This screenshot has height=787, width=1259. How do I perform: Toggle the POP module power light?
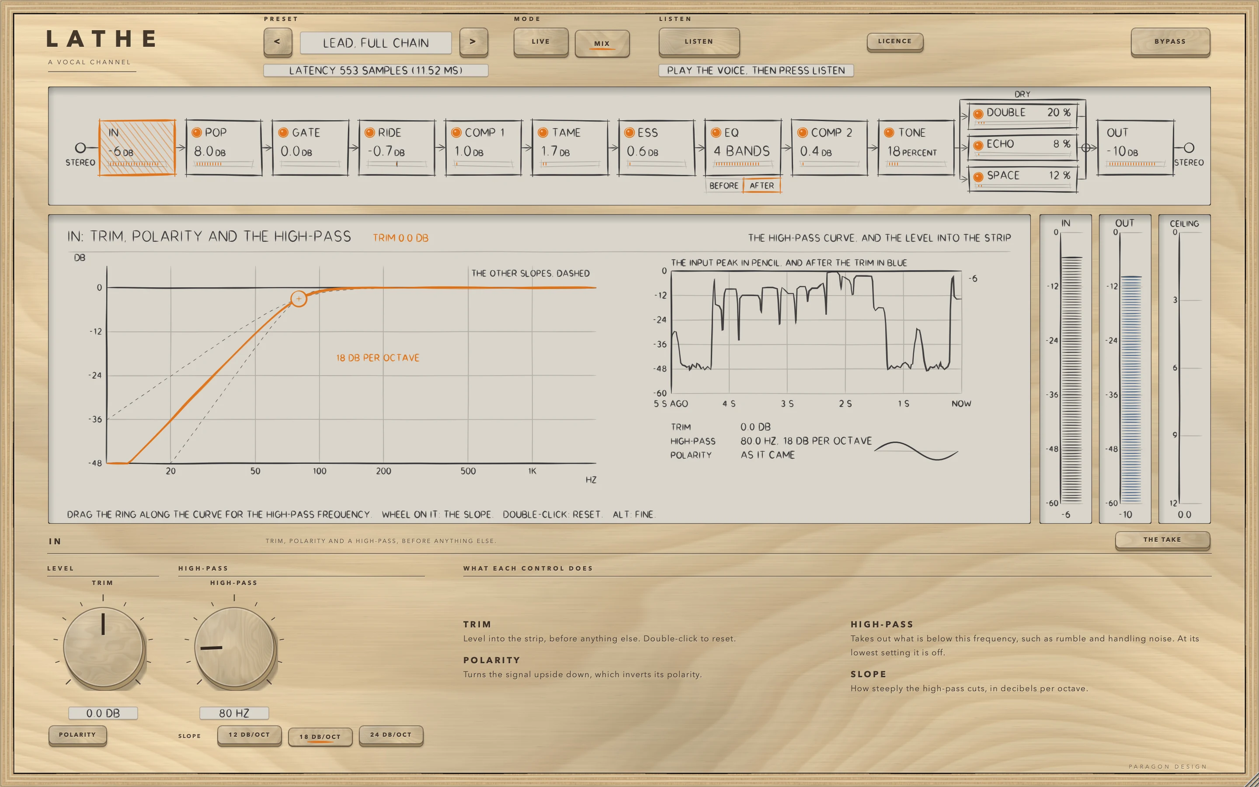(197, 133)
